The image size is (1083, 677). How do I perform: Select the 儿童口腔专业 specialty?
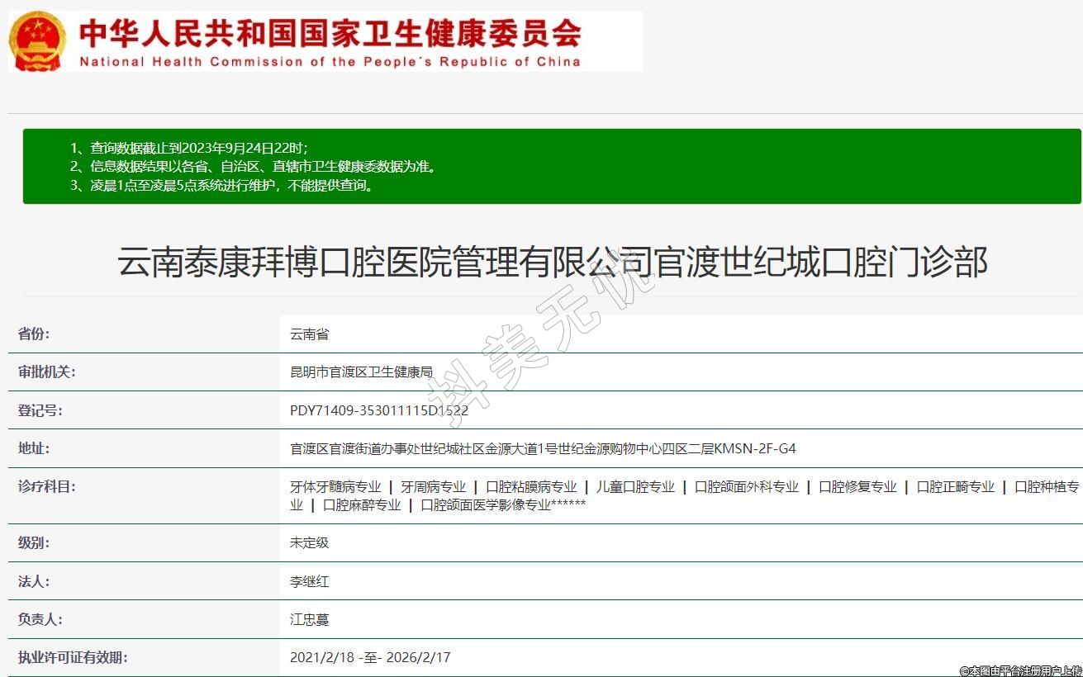click(635, 487)
